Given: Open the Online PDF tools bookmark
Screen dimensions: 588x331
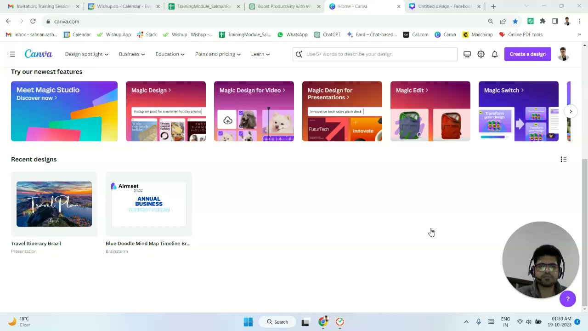Looking at the screenshot, I should [521, 34].
